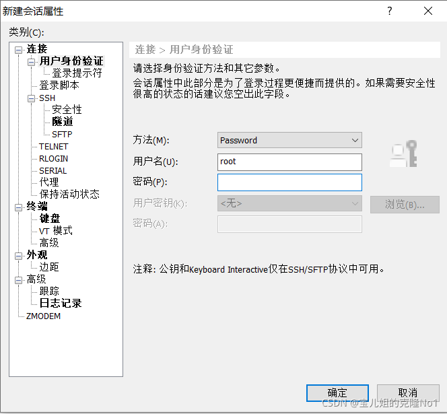
Task: Collapse the 用户身份验证 tree node
Action: pos(31,62)
